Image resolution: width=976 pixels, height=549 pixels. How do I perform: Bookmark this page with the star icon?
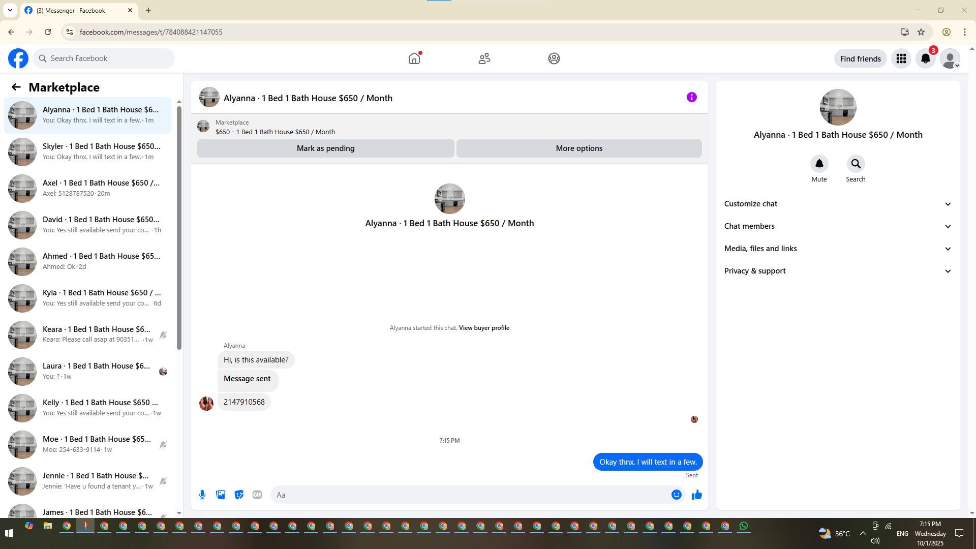(x=921, y=32)
